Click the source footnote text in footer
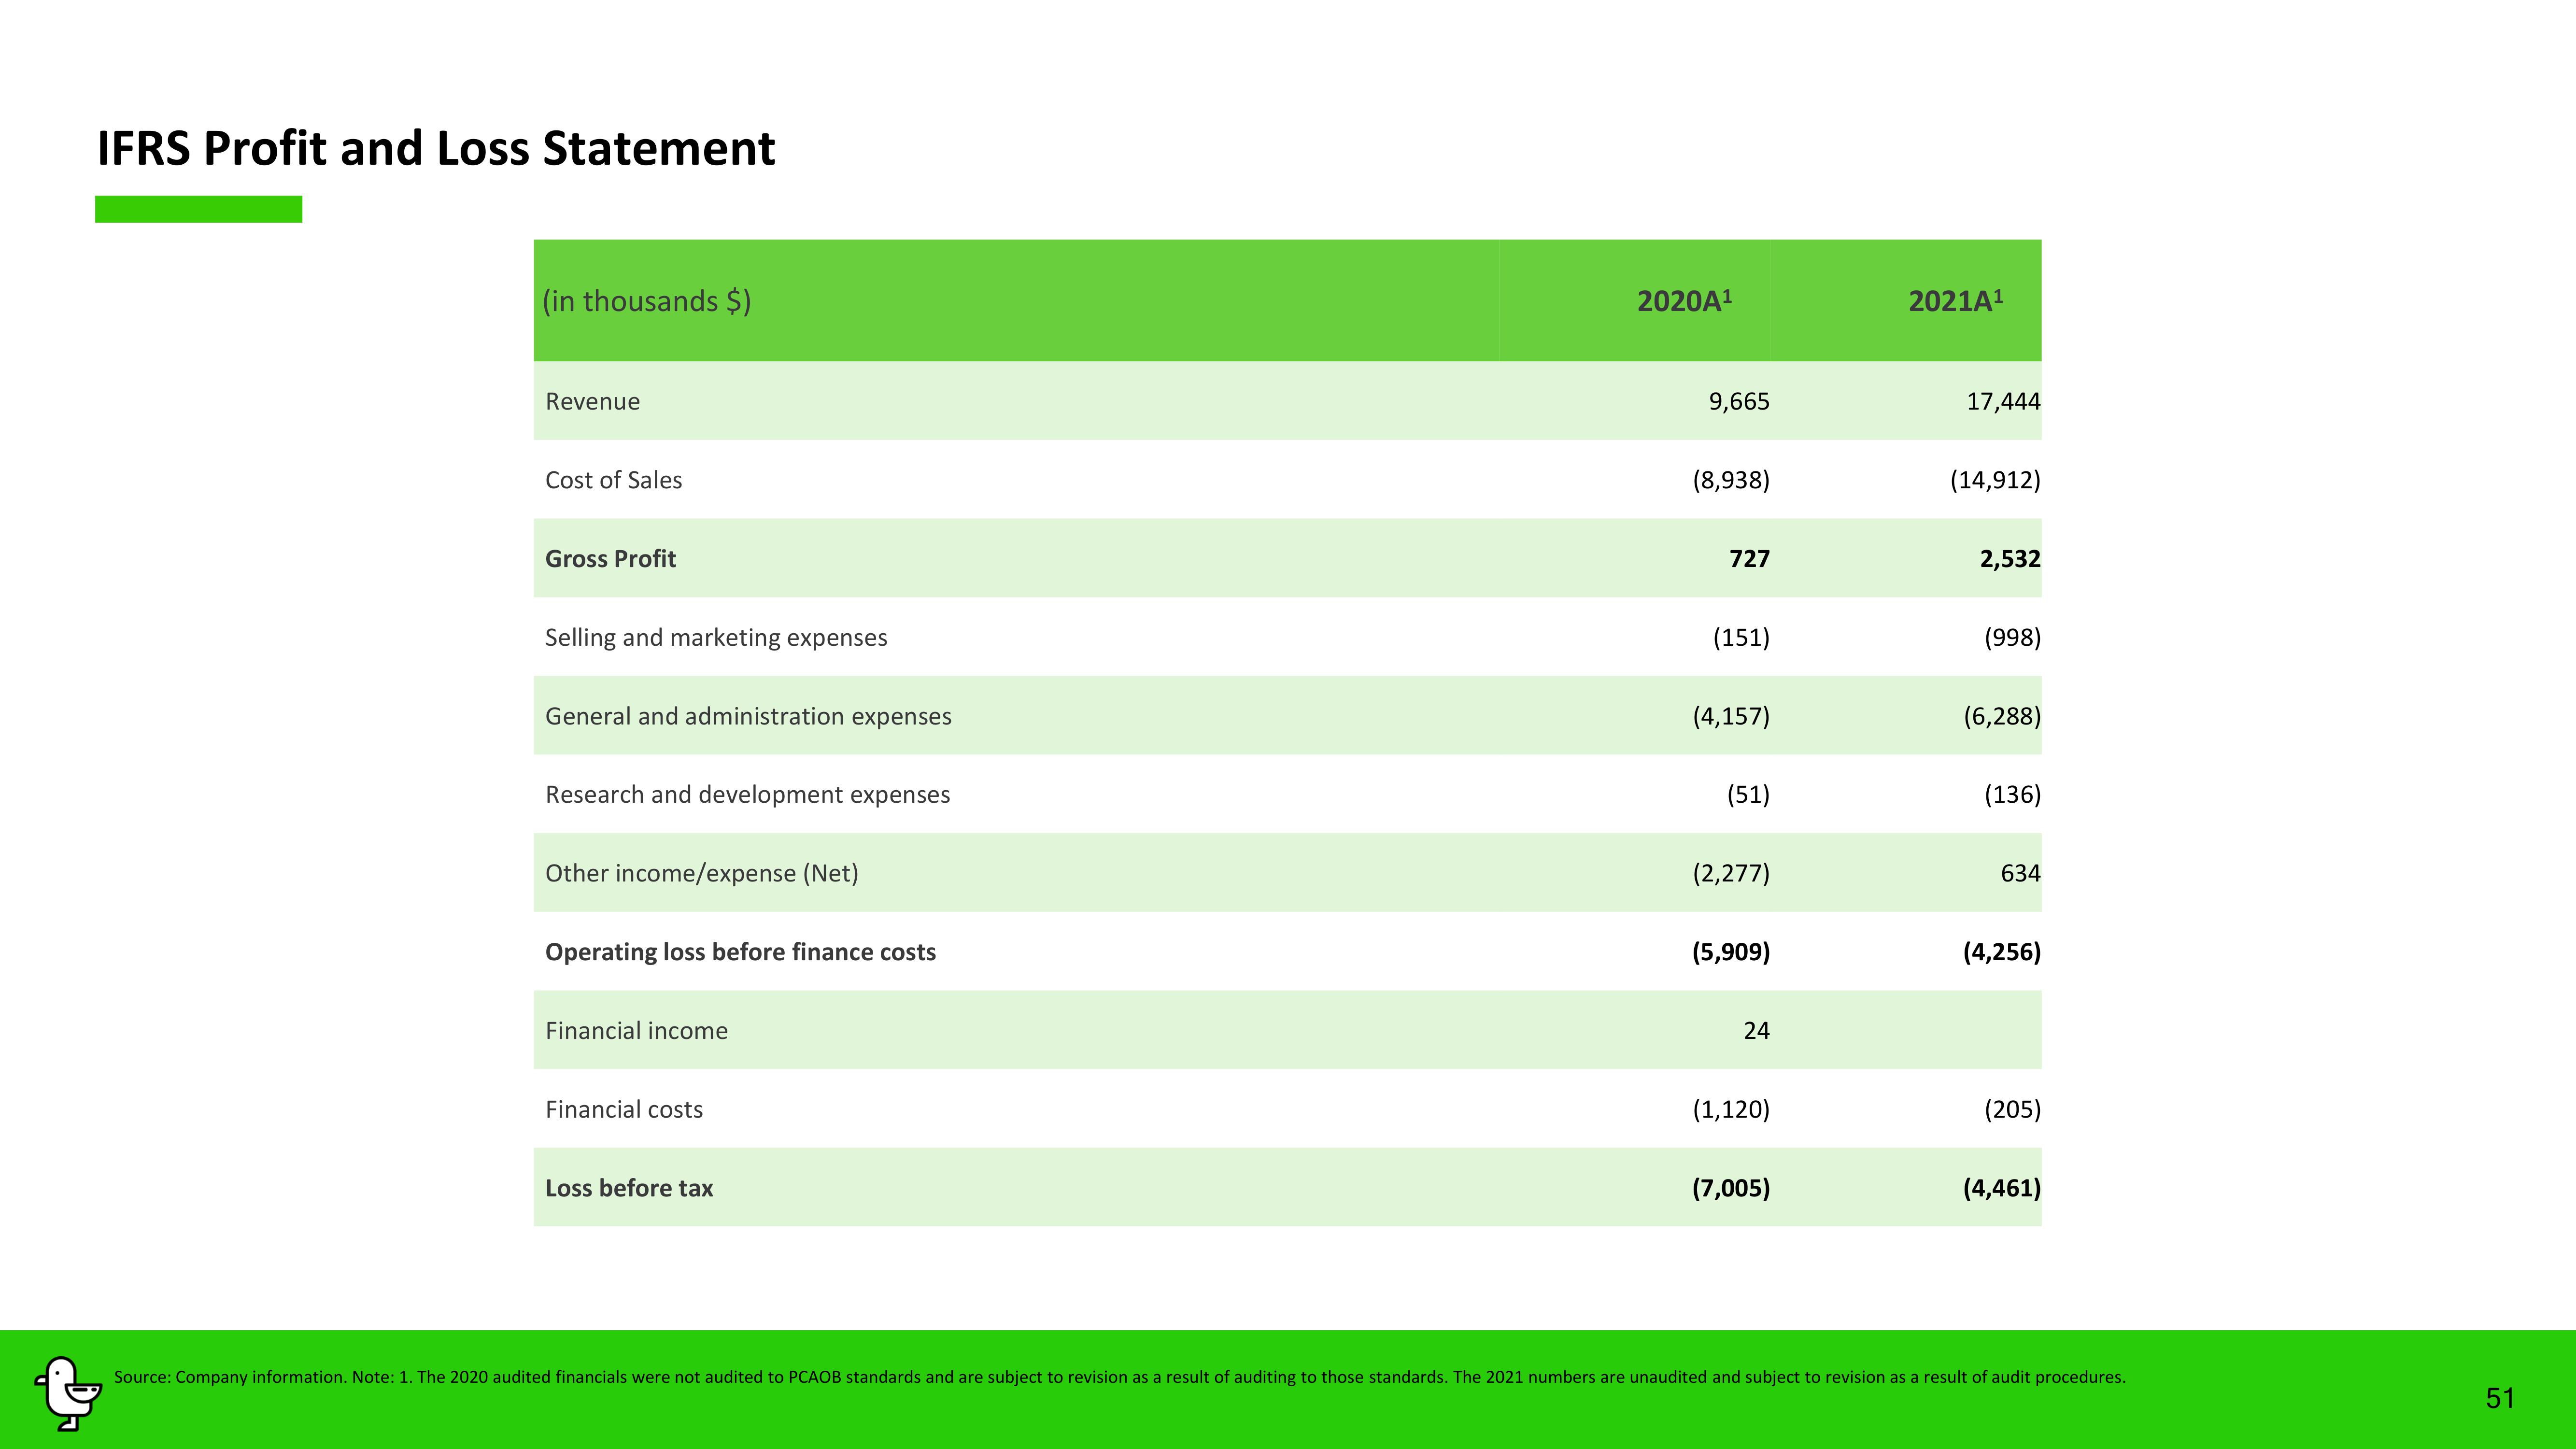This screenshot has width=2576, height=1449. (1119, 1377)
